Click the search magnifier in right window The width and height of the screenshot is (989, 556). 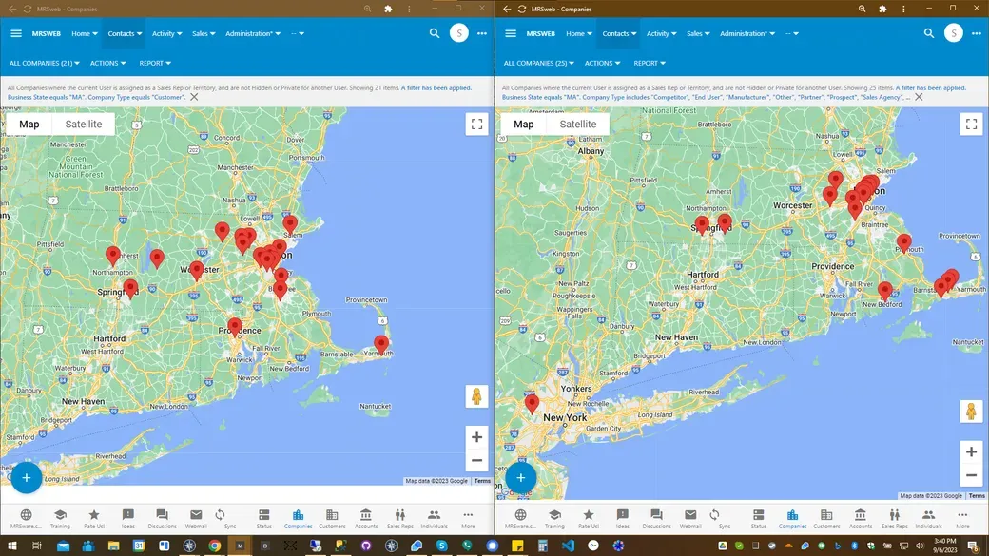[x=929, y=33]
